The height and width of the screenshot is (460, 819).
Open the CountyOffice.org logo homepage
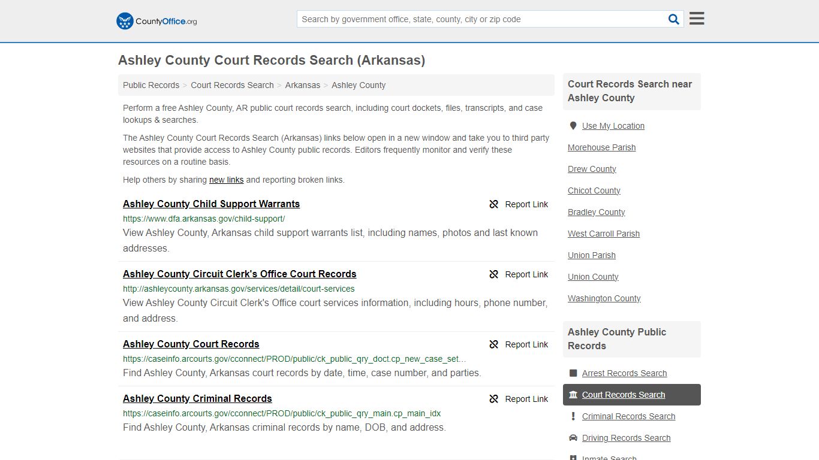point(156,21)
